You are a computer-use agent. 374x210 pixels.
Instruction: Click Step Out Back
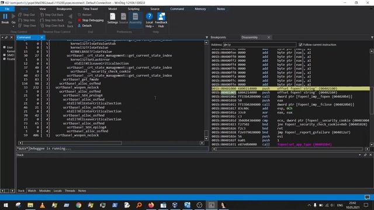(x=52, y=15)
